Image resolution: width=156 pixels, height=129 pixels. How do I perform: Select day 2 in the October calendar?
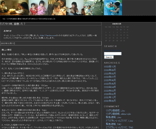tap(121, 30)
